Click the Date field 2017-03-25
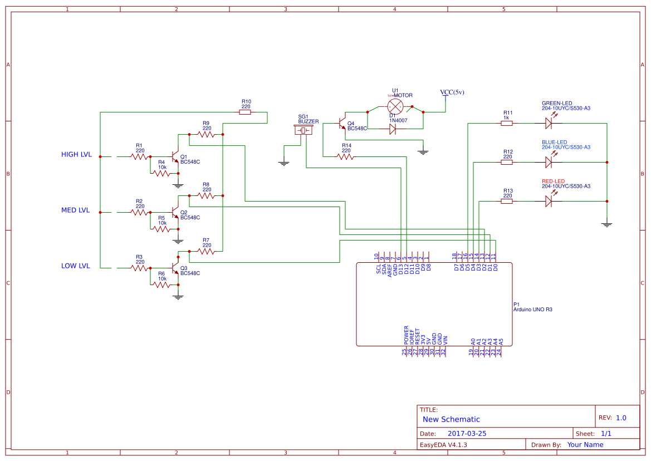The image size is (651, 461). [468, 433]
